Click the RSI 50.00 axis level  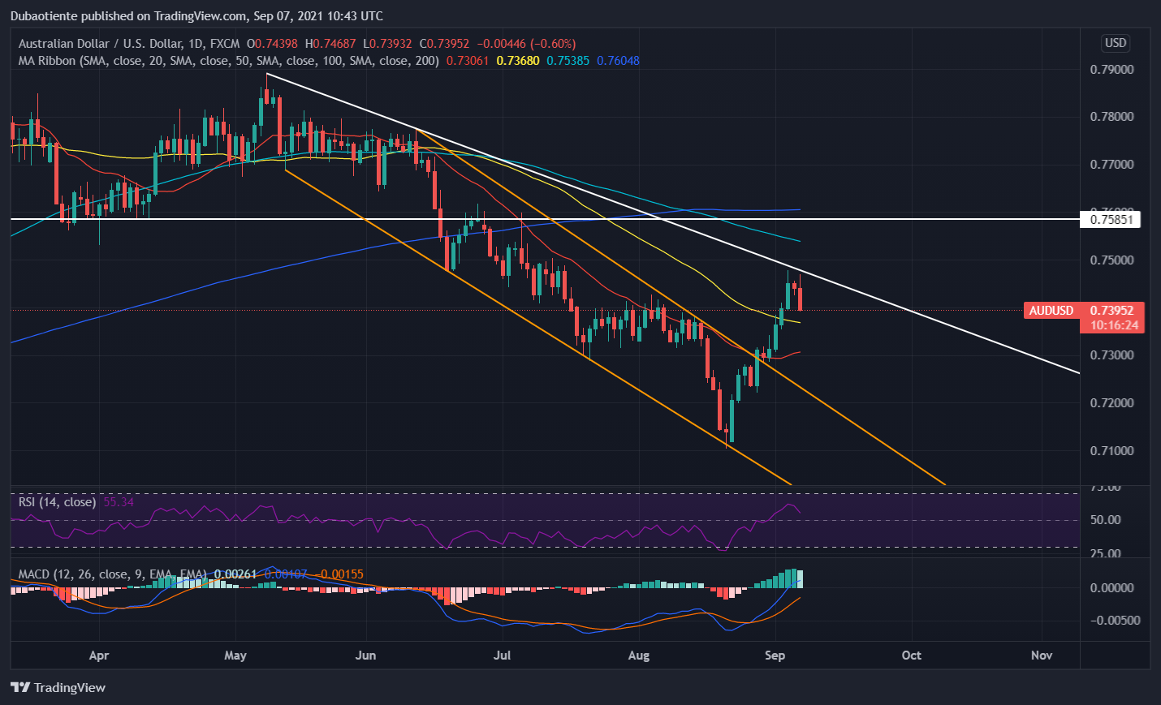(x=1105, y=520)
